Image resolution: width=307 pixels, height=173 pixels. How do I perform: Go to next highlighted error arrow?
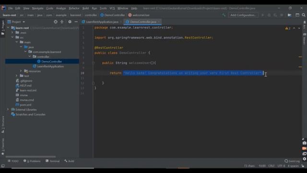click(x=299, y=28)
